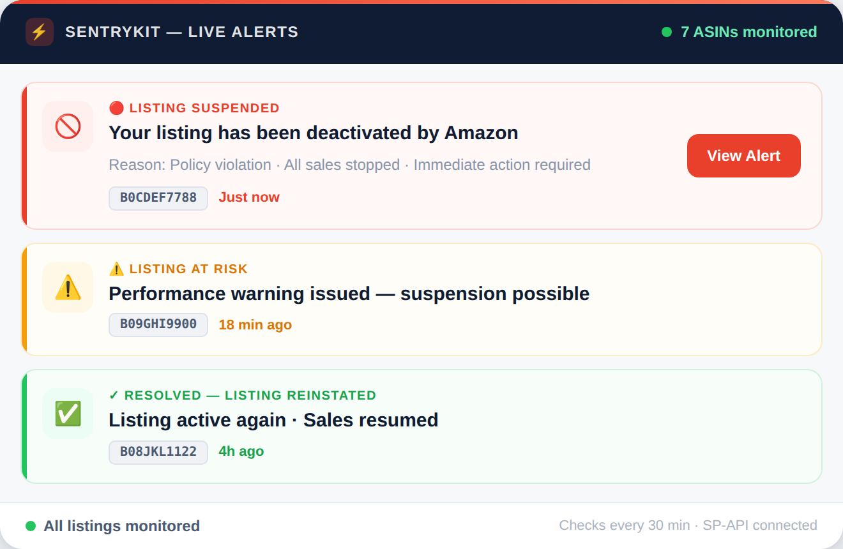This screenshot has height=549, width=843.
Task: Click the green checkmark resolved icon
Action: pos(68,414)
